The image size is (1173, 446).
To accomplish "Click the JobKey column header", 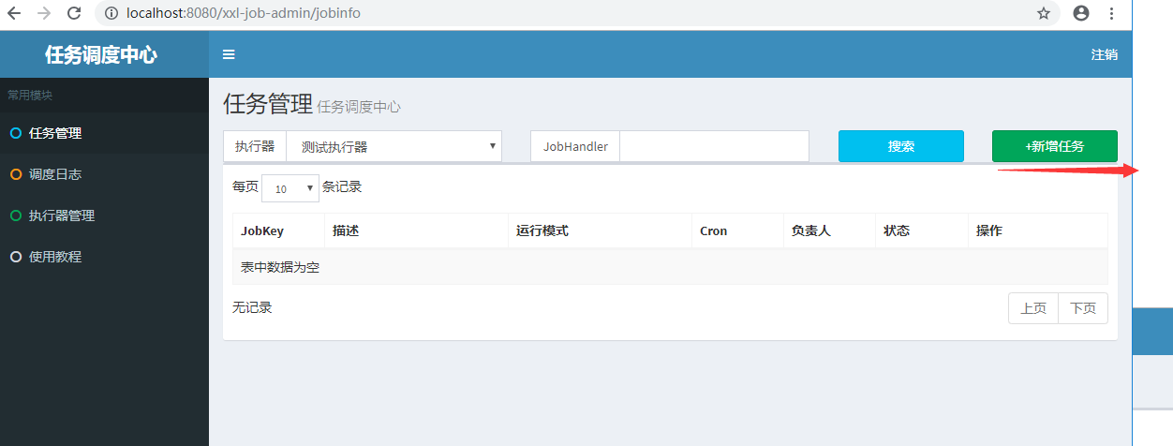I will [x=279, y=230].
